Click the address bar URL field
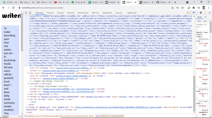Viewport: 212px width, 118px height. tap(95, 8)
